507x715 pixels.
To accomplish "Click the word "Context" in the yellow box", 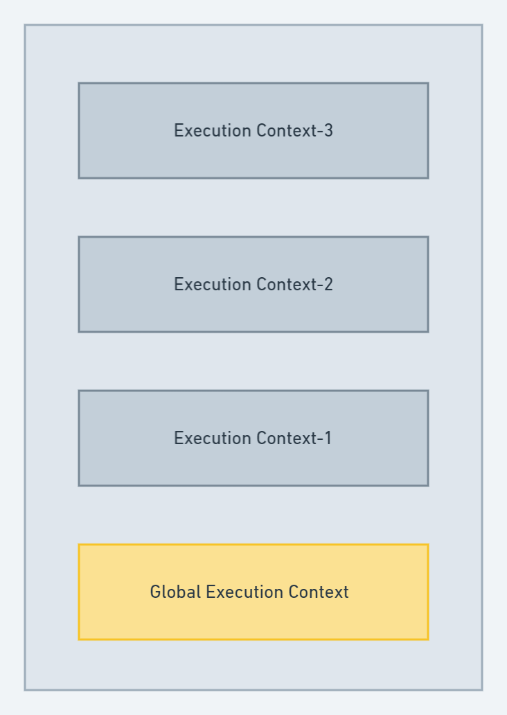I will click(x=320, y=592).
